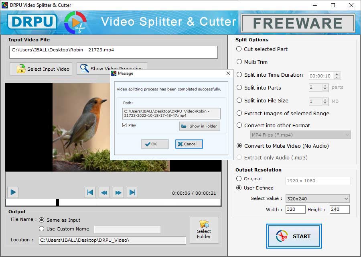Jump to the start of the video
The height and width of the screenshot is (257, 361).
pyautogui.click(x=90, y=192)
